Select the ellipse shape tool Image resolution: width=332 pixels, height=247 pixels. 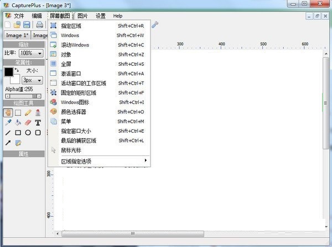point(28,133)
